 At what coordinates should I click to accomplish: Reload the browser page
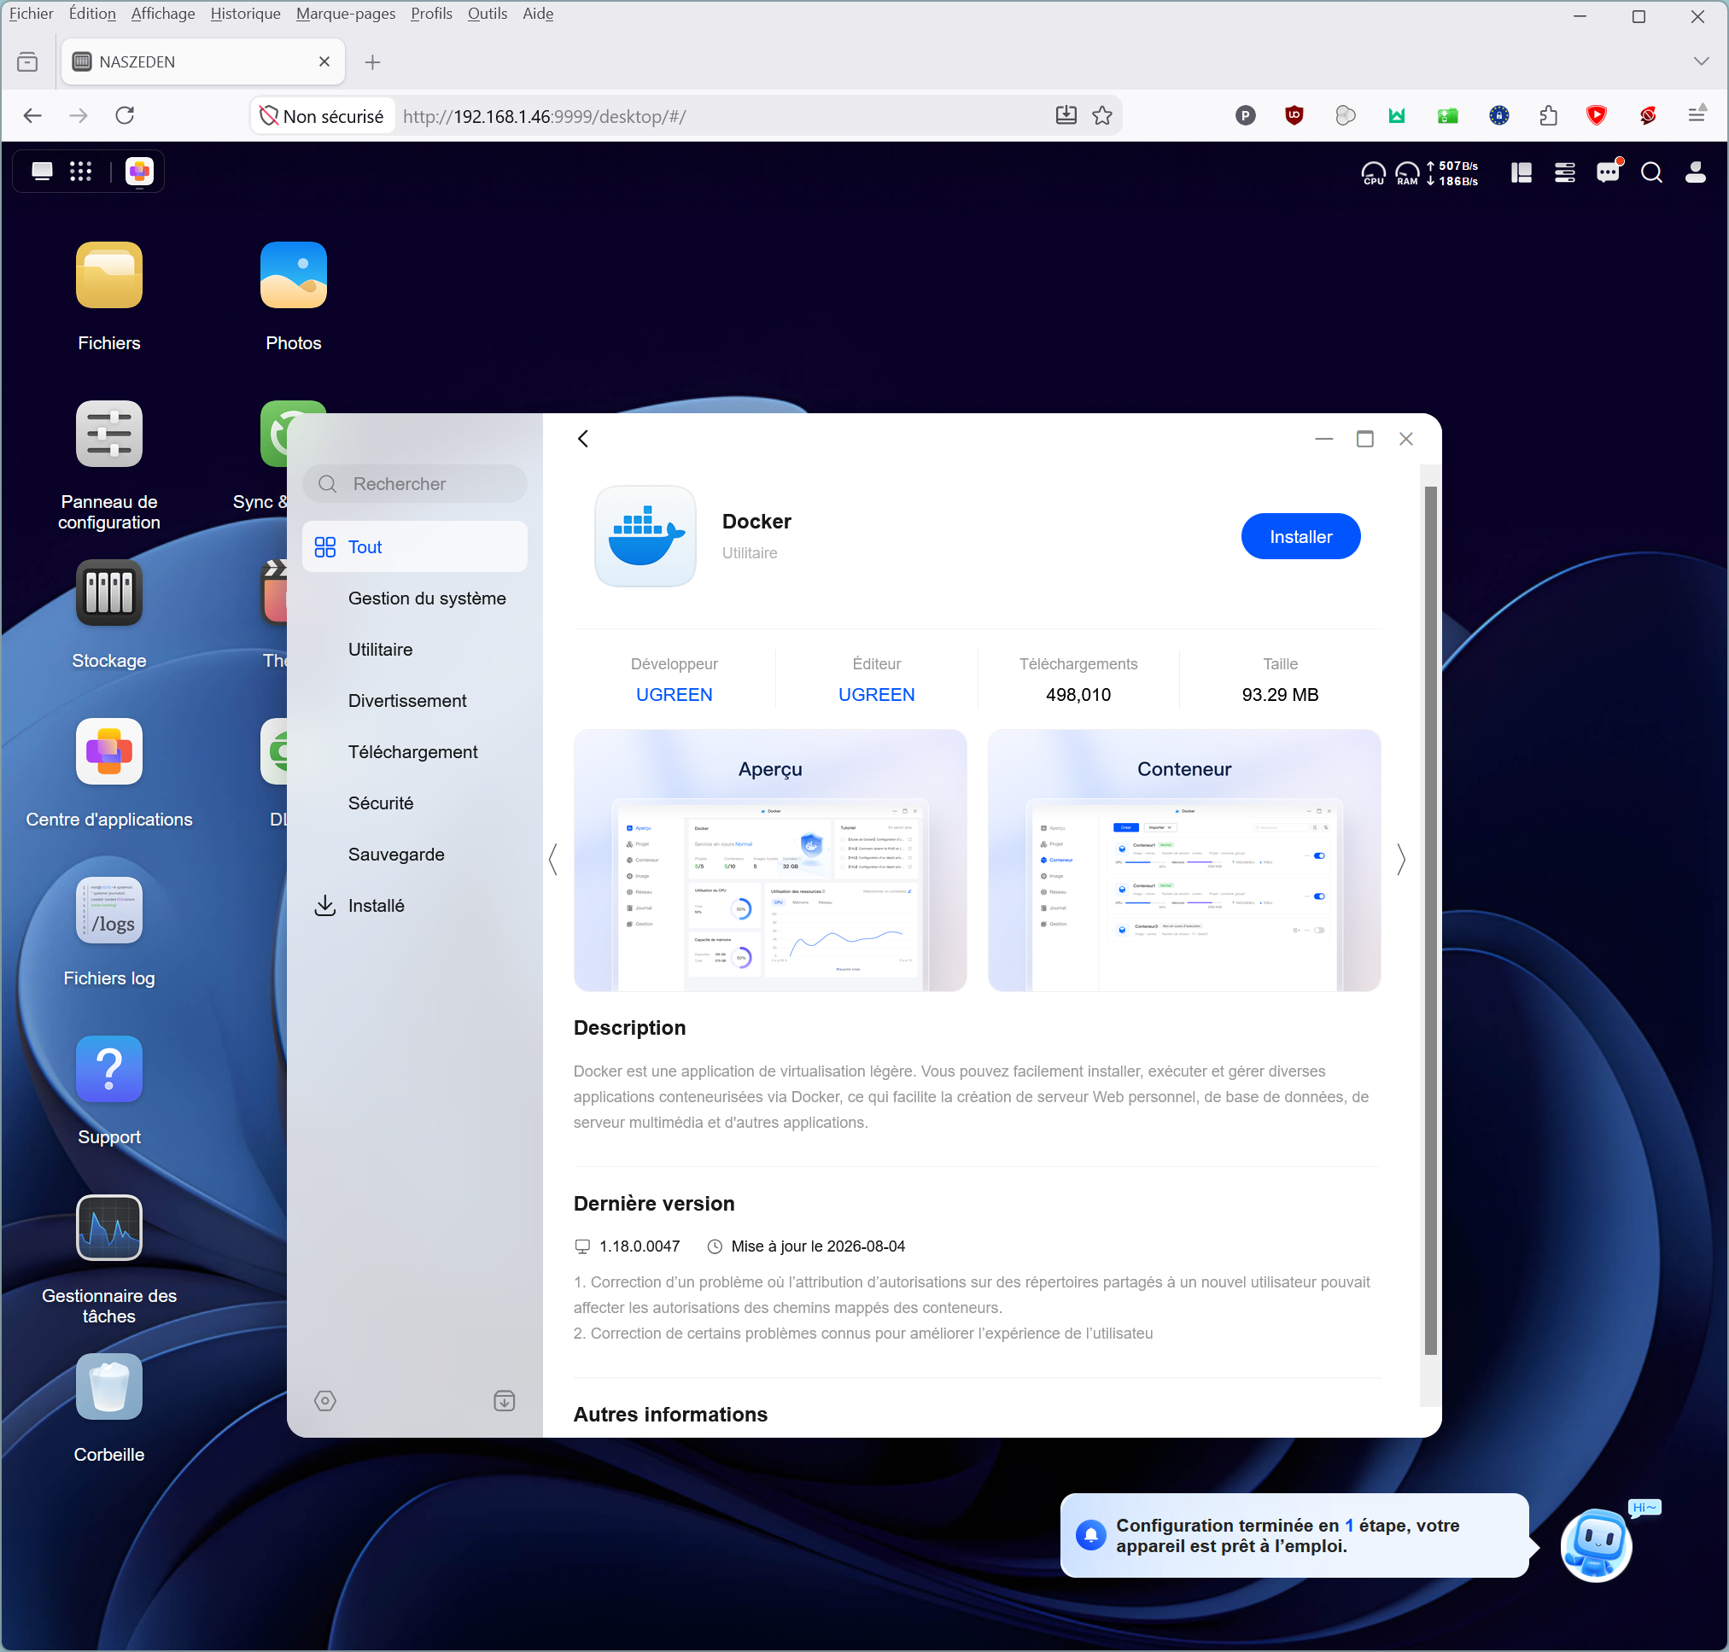(125, 115)
